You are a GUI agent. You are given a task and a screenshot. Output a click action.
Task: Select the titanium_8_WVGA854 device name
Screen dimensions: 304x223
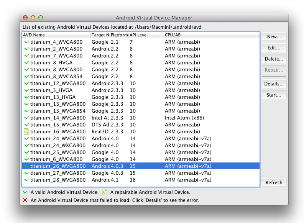(56, 76)
